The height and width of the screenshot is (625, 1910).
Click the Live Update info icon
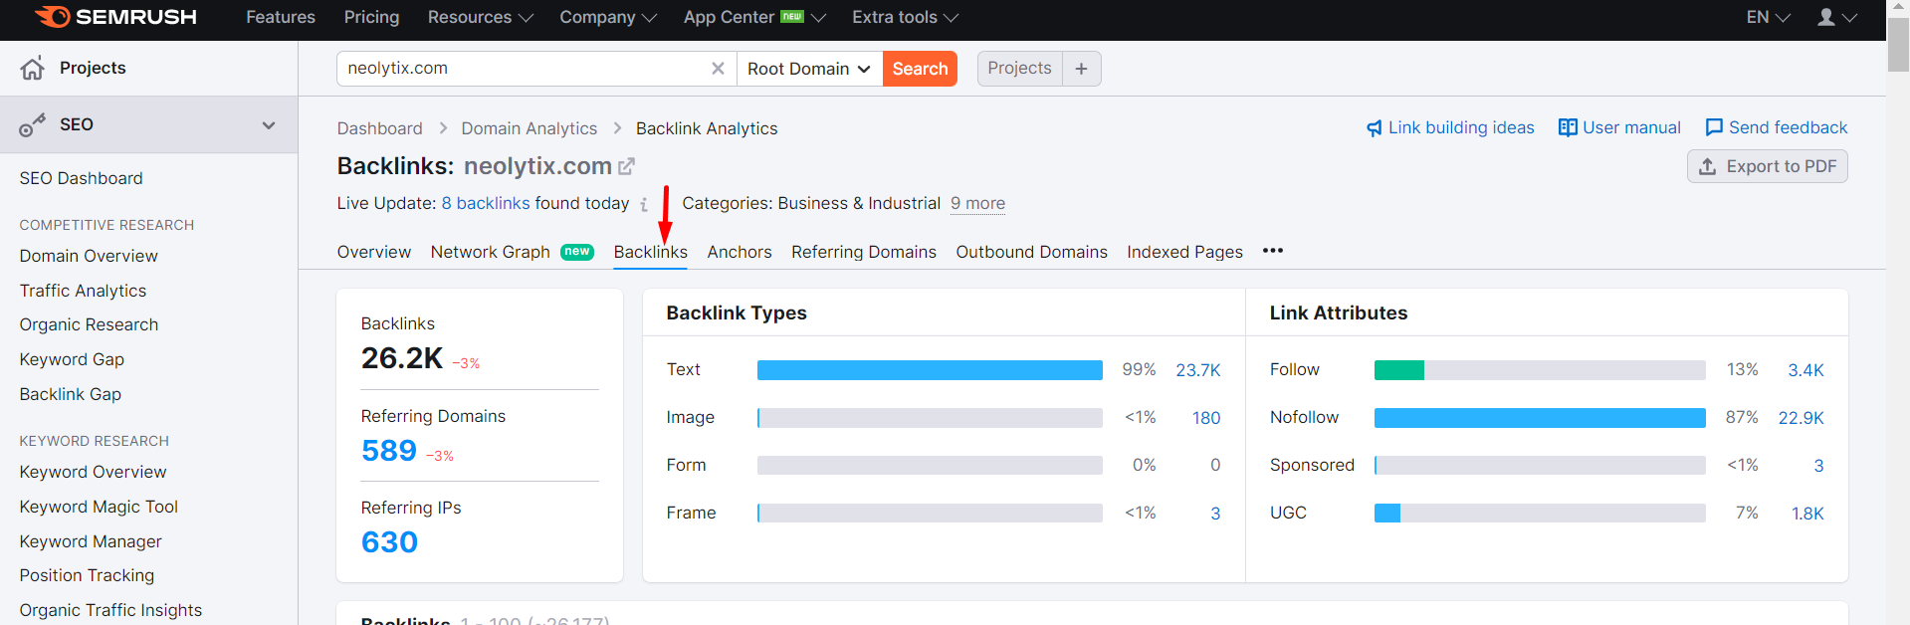click(644, 204)
